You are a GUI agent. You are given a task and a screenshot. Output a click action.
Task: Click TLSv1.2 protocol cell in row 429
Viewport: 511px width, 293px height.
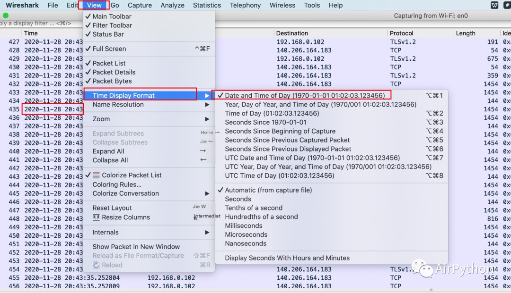403,59
